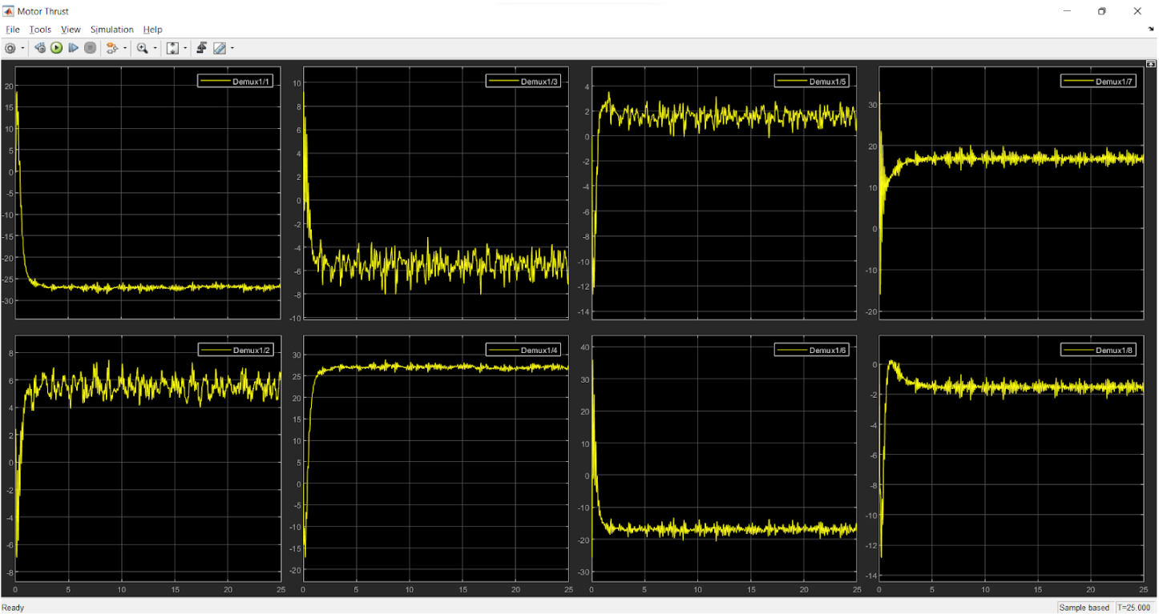Click the Motor Thrust window title
Image resolution: width=1159 pixels, height=614 pixels.
coord(43,11)
